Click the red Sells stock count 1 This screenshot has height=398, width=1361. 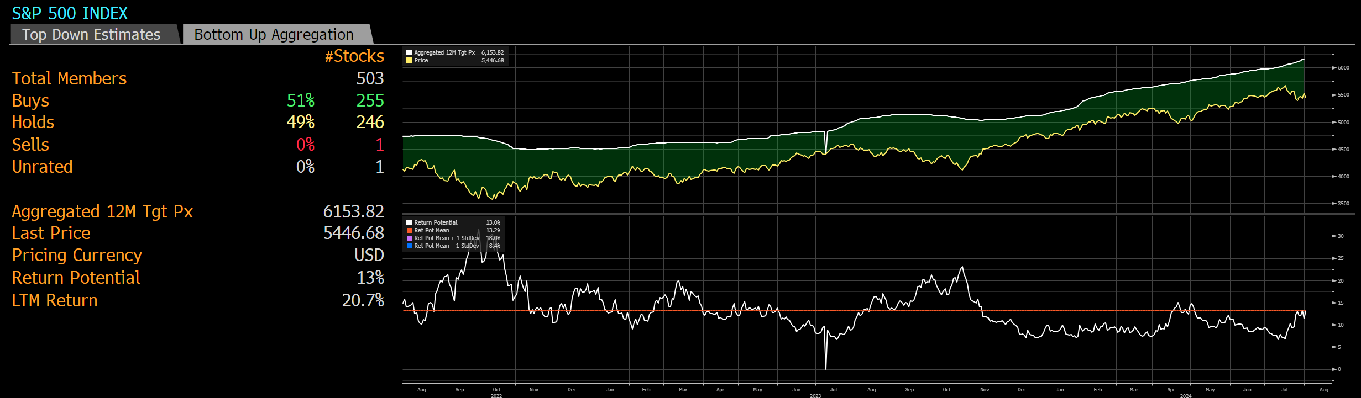point(380,145)
